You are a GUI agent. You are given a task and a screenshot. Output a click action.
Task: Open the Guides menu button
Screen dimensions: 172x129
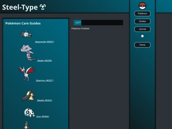coord(142,21)
